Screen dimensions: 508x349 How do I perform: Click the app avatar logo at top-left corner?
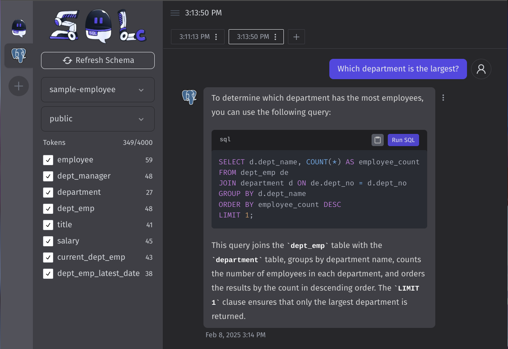(x=18, y=28)
